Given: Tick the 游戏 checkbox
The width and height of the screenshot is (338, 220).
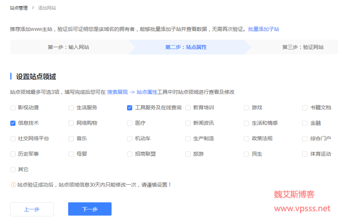Looking at the screenshot, I should 246,108.
